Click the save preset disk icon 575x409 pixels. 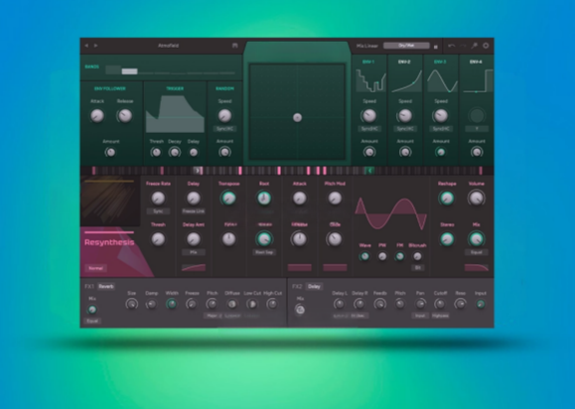(235, 46)
